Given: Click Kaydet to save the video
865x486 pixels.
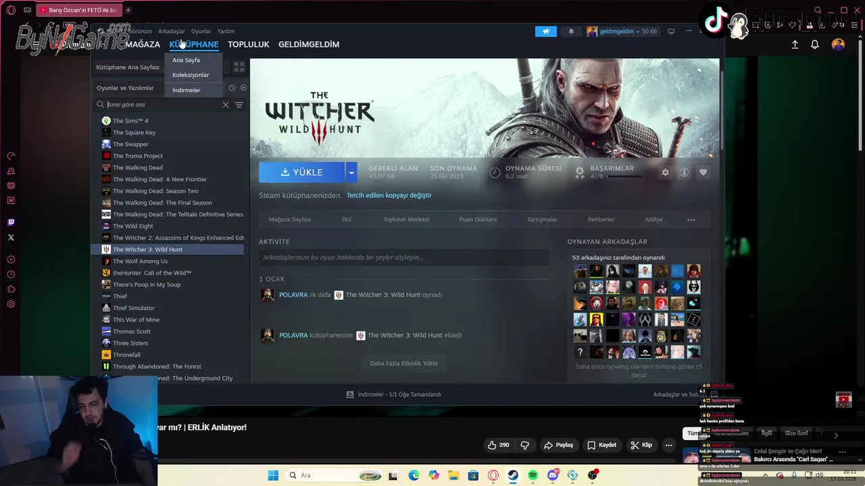Looking at the screenshot, I should click(x=601, y=445).
